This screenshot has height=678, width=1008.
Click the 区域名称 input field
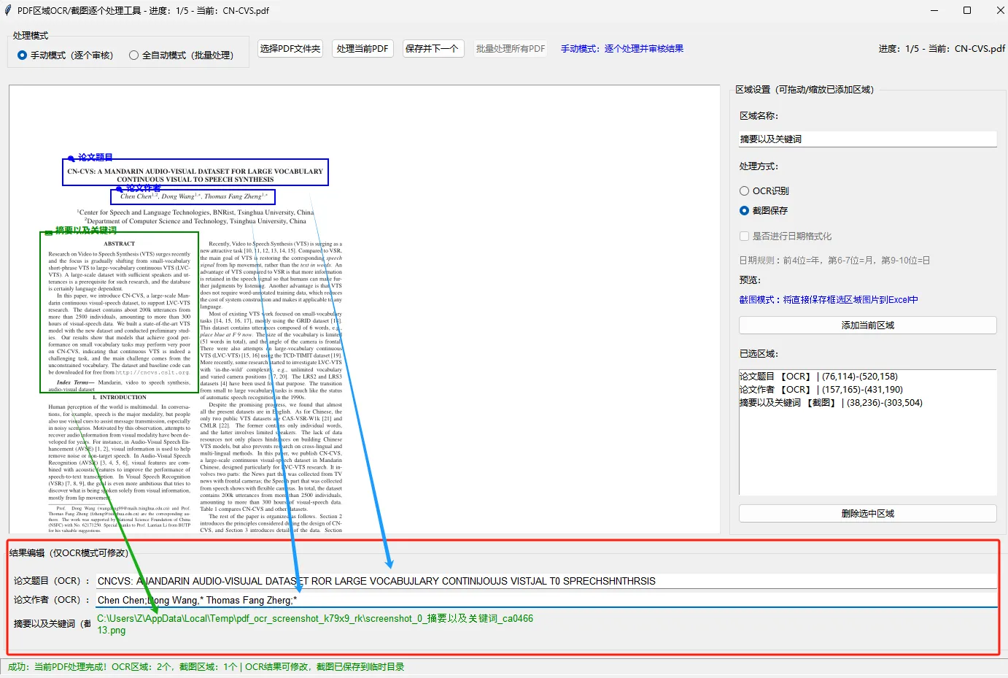[x=867, y=138]
